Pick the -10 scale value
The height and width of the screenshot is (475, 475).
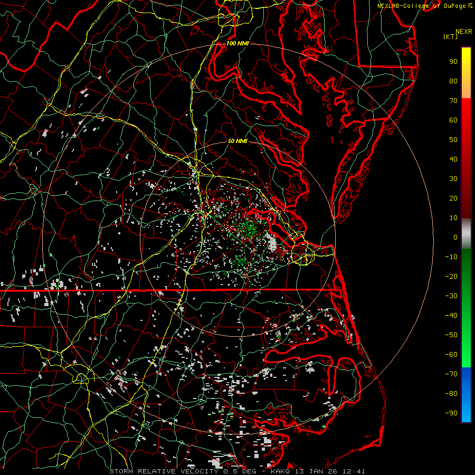point(451,257)
